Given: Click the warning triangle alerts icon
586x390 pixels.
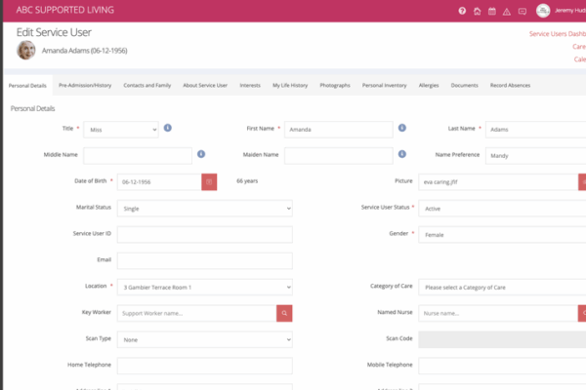Looking at the screenshot, I should pos(507,11).
